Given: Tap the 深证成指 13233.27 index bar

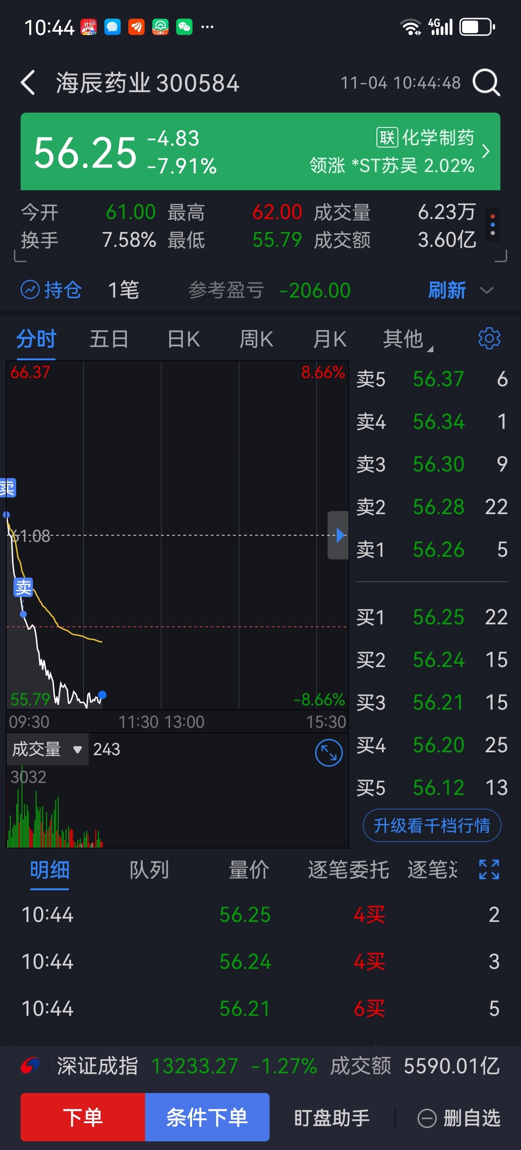Looking at the screenshot, I should pos(260,1066).
